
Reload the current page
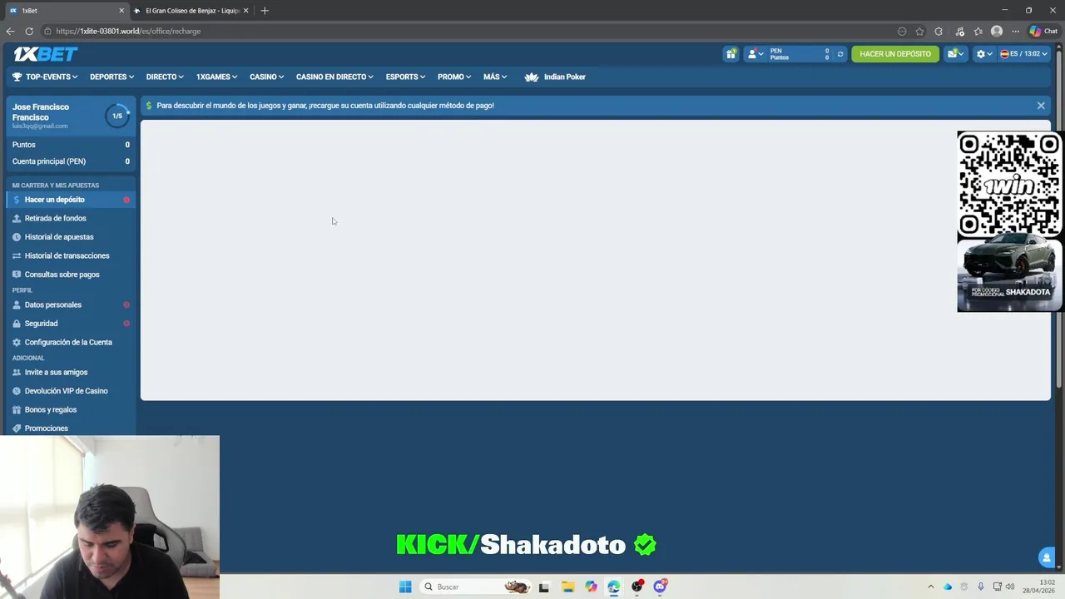click(x=29, y=32)
